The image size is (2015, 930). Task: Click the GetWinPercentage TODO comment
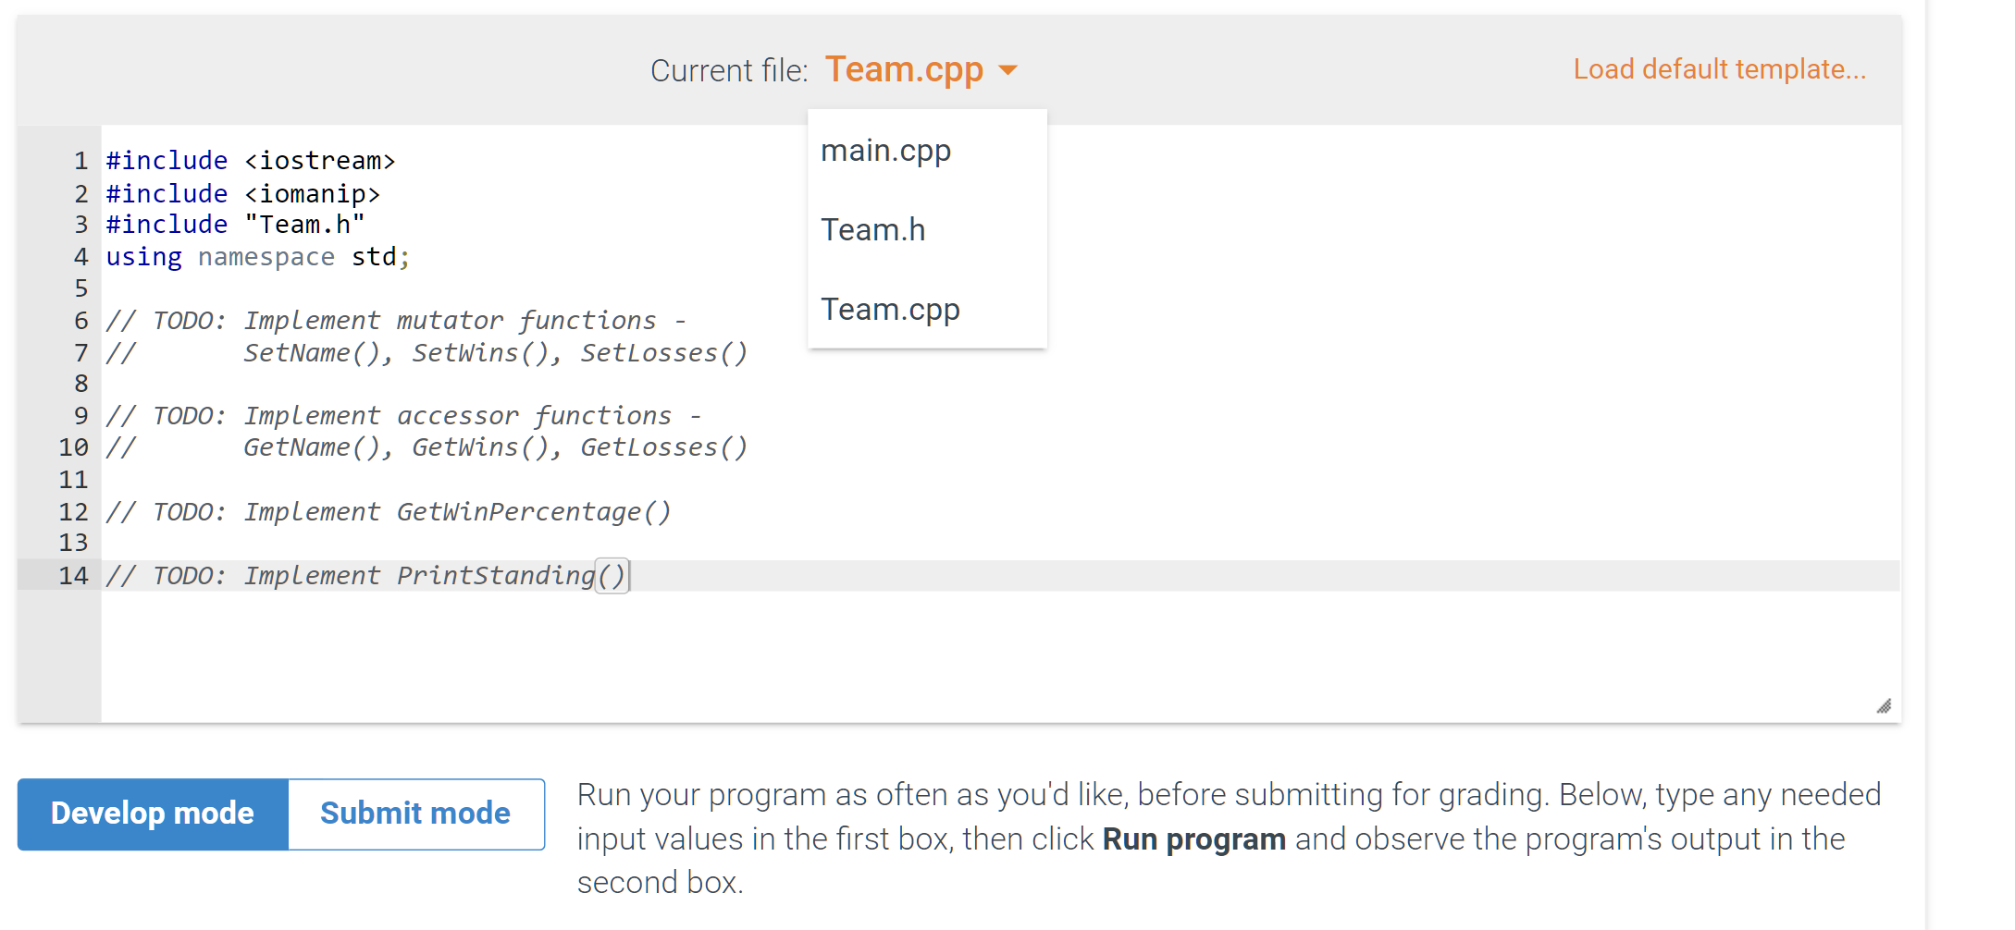[x=389, y=511]
